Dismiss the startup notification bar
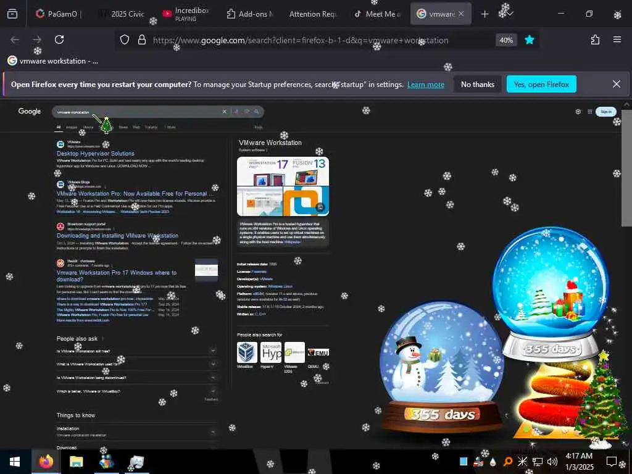This screenshot has height=474, width=632. pos(617,84)
